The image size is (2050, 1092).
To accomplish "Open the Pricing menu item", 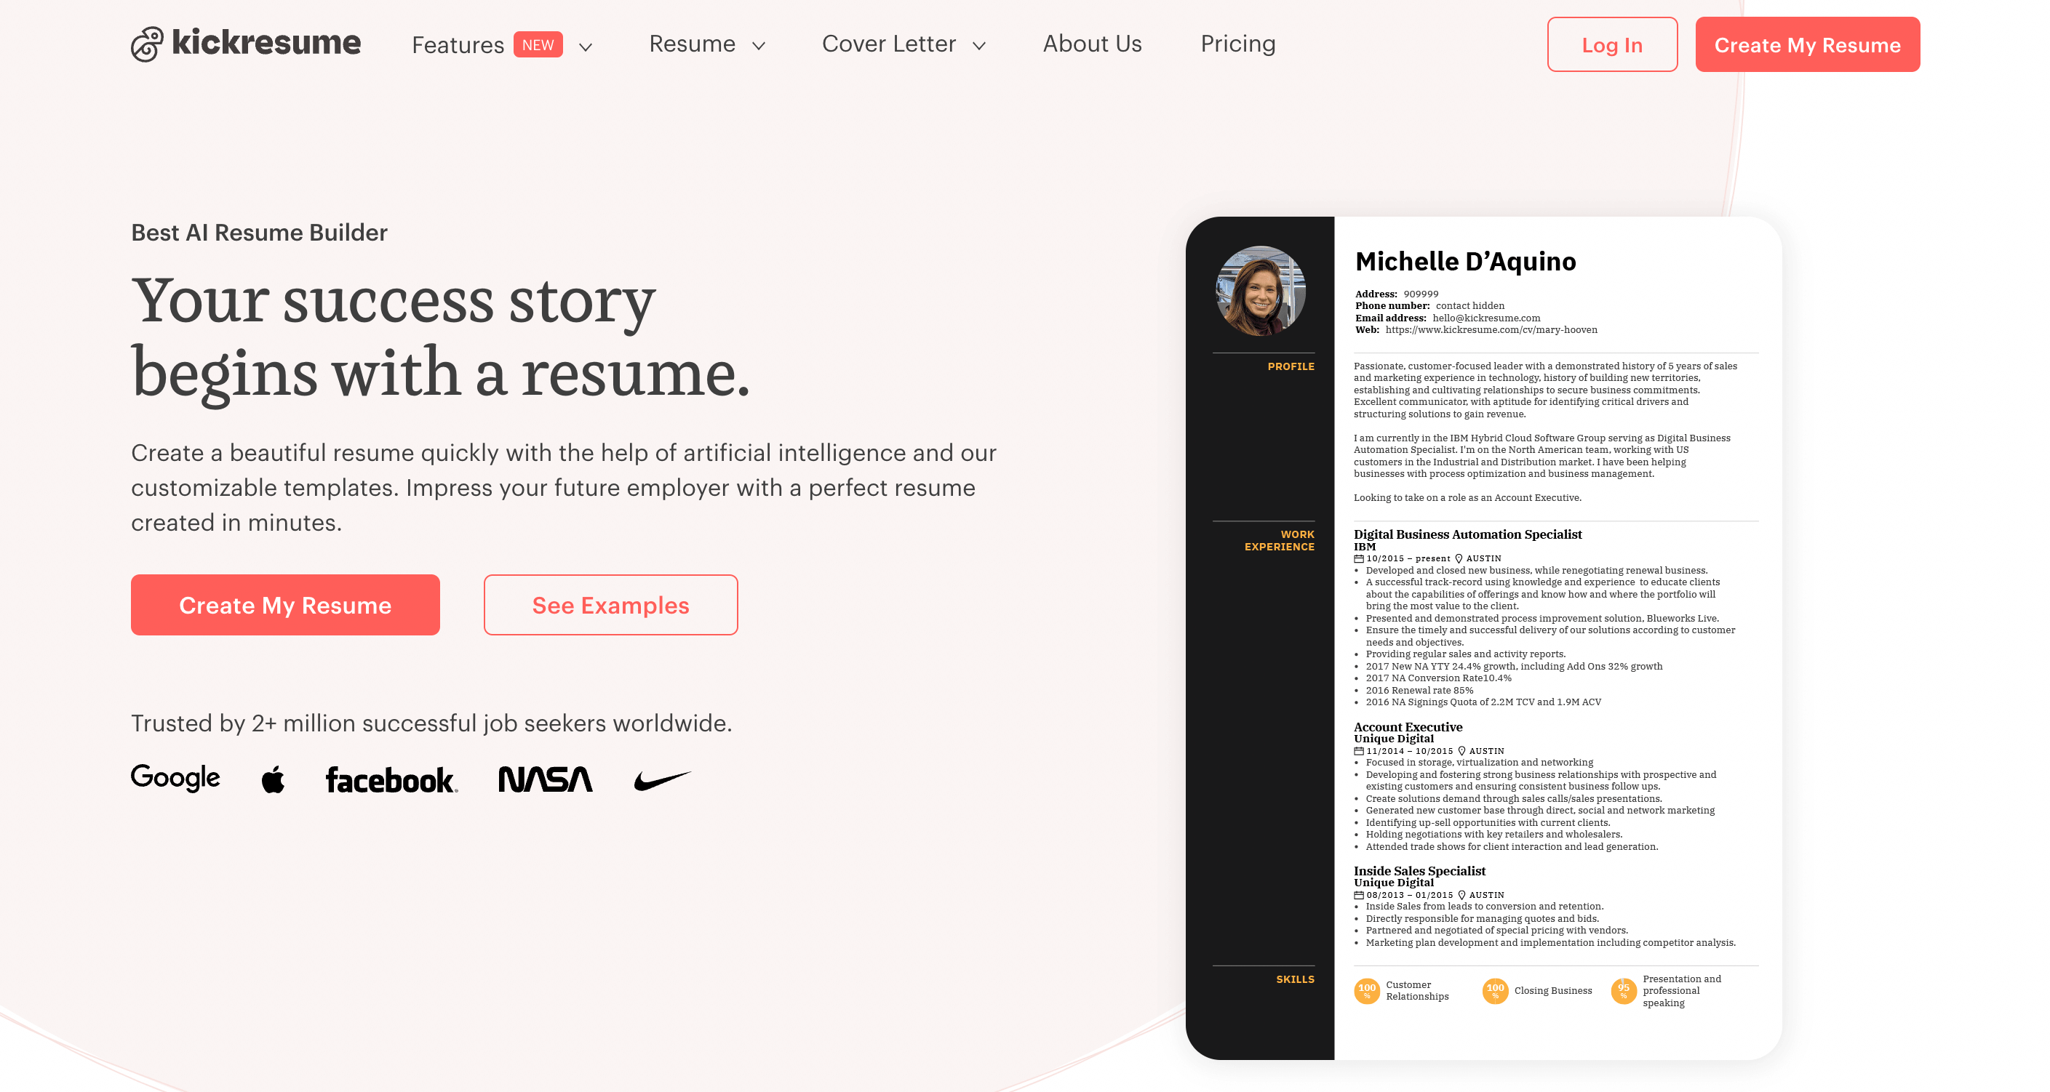I will tap(1238, 44).
